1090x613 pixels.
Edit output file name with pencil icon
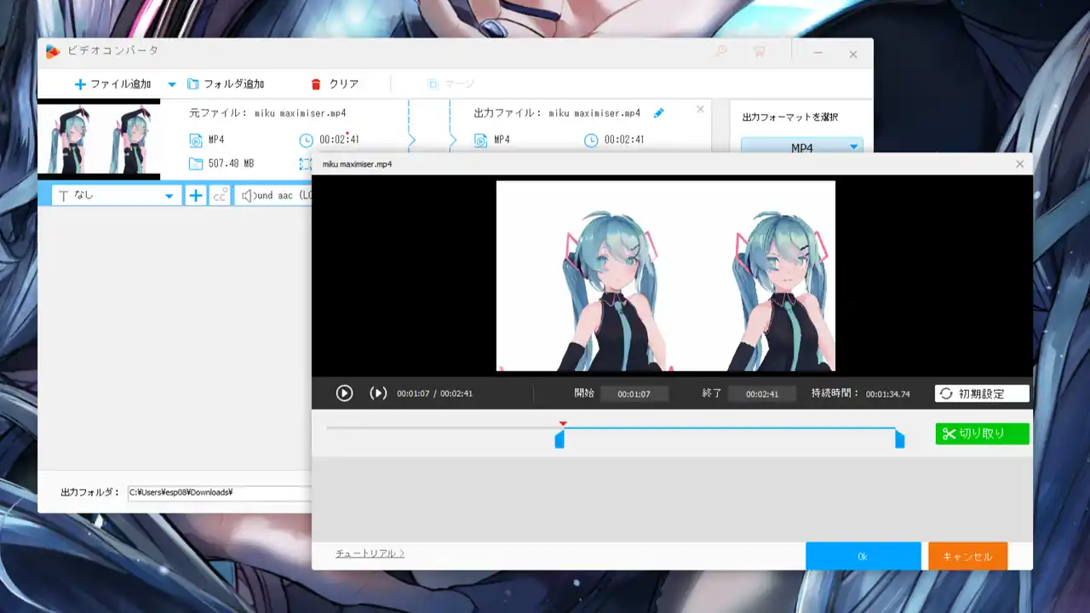coord(658,112)
